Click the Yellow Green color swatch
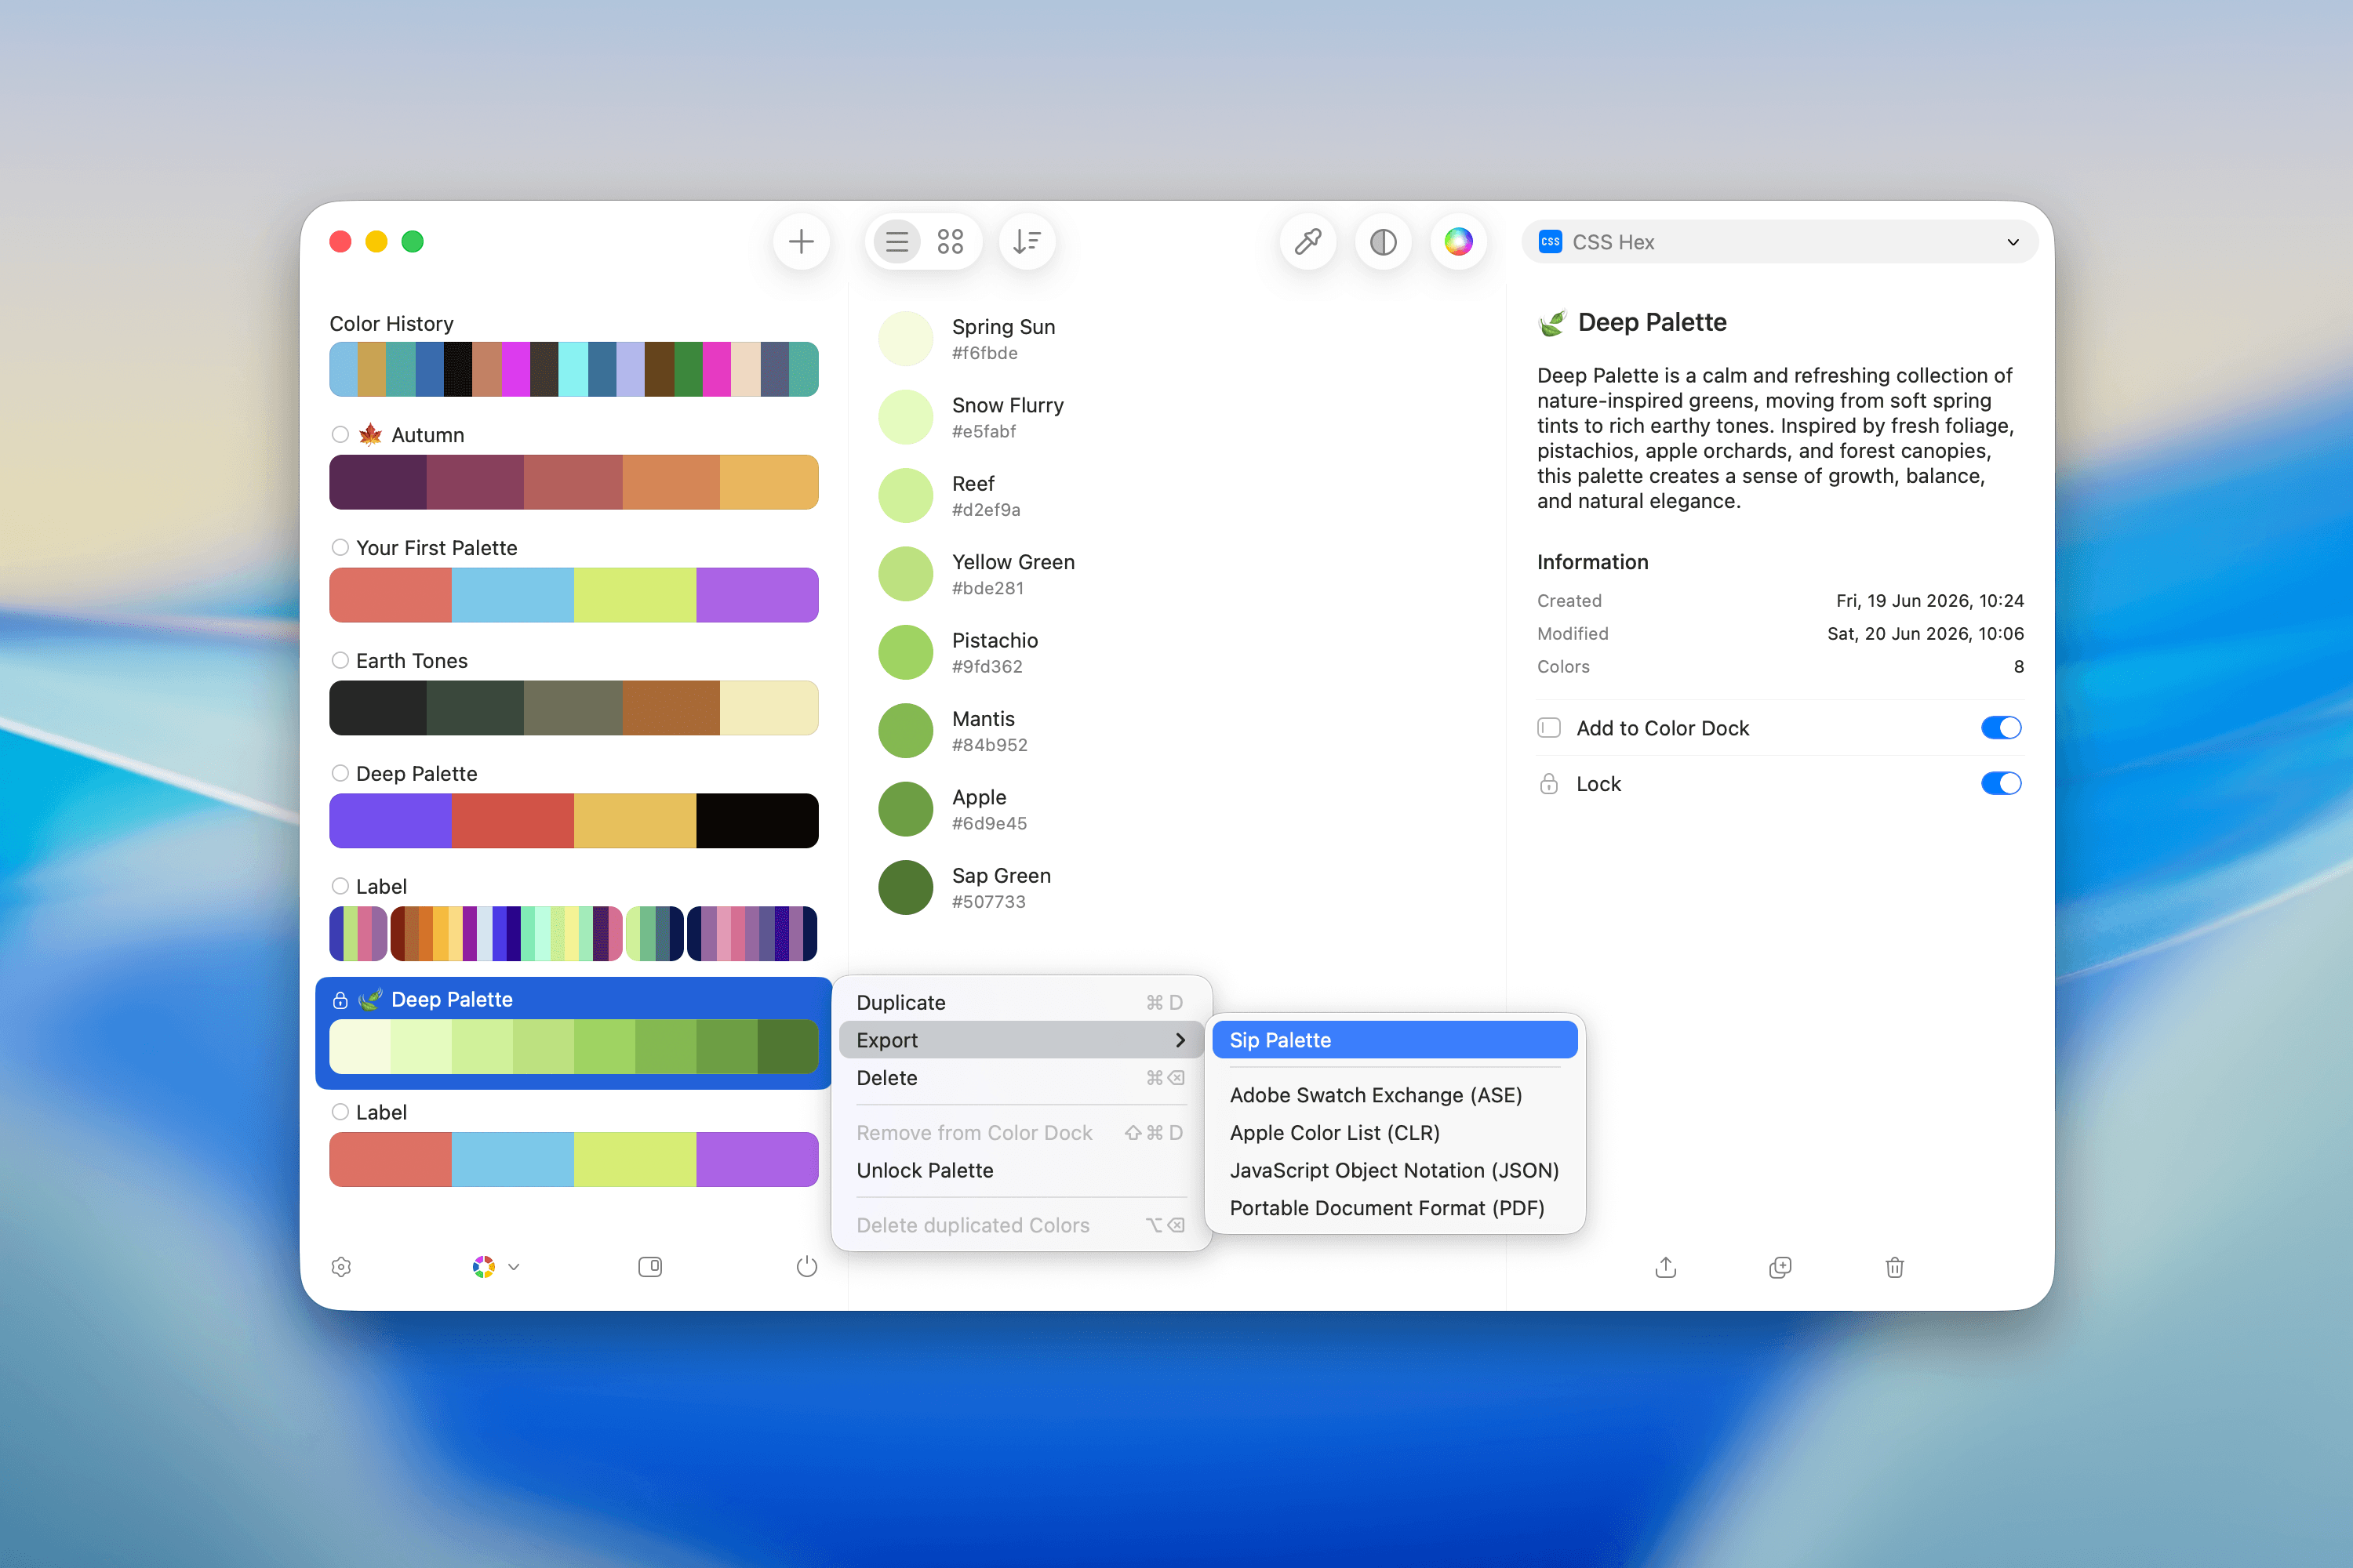The image size is (2353, 1568). [x=905, y=574]
